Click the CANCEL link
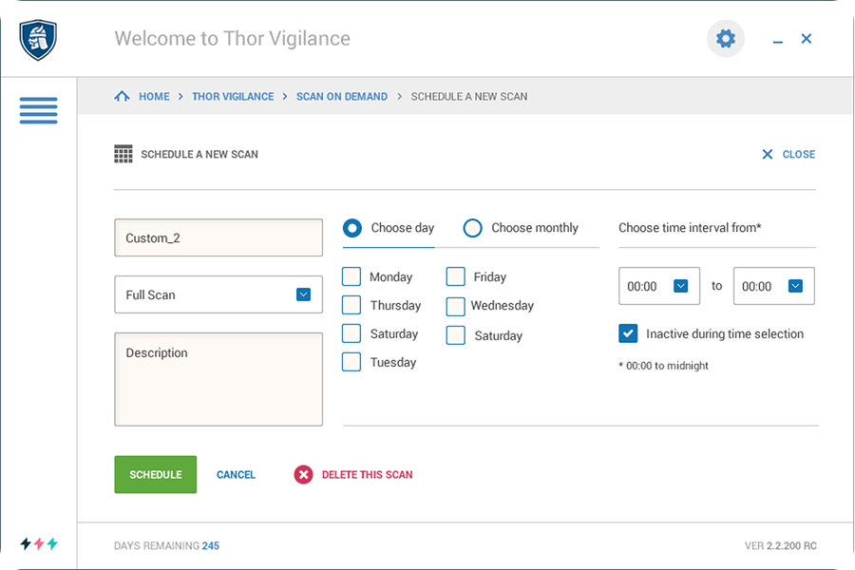The image size is (855, 570). point(236,475)
